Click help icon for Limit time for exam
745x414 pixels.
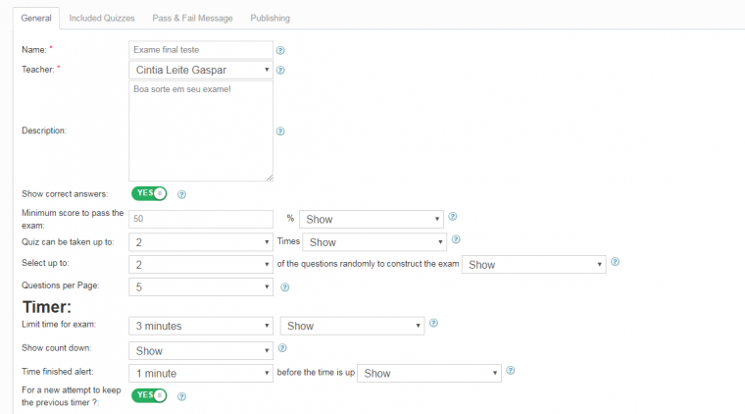433,323
